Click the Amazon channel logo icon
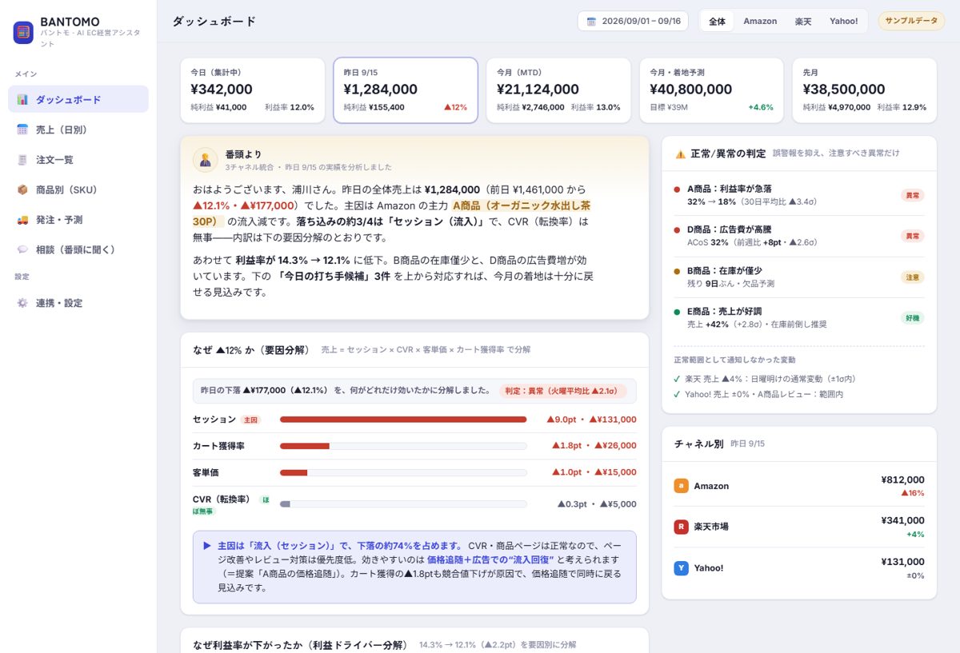Image resolution: width=960 pixels, height=653 pixels. point(682,486)
